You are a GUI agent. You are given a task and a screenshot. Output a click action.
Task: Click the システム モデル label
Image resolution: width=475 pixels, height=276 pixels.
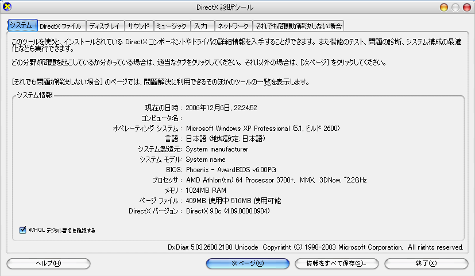coord(161,160)
